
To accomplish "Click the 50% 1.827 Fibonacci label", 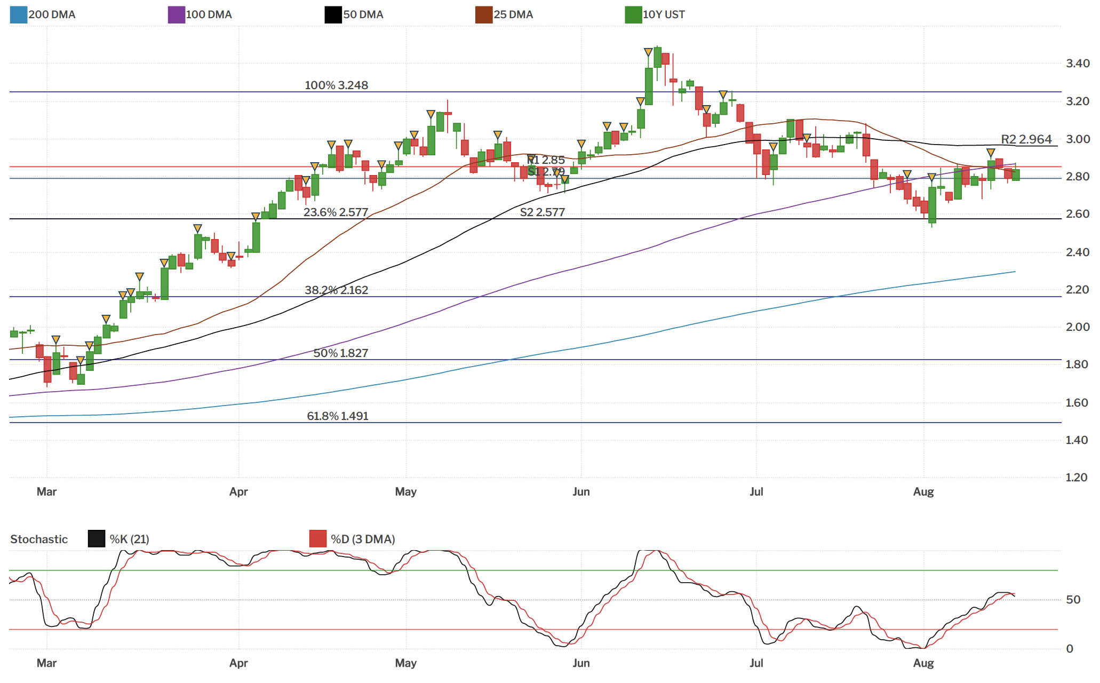I will 340,353.
